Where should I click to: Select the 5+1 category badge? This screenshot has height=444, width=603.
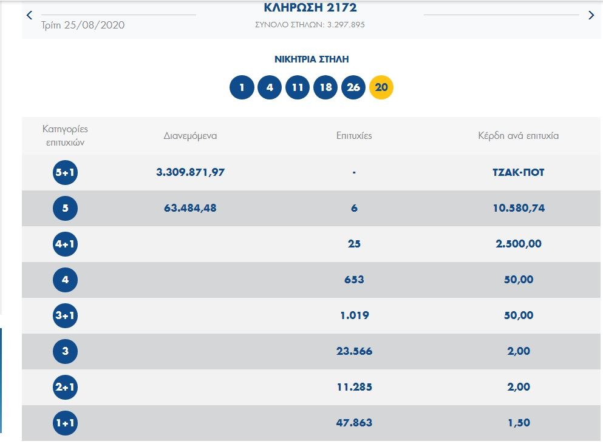65,173
